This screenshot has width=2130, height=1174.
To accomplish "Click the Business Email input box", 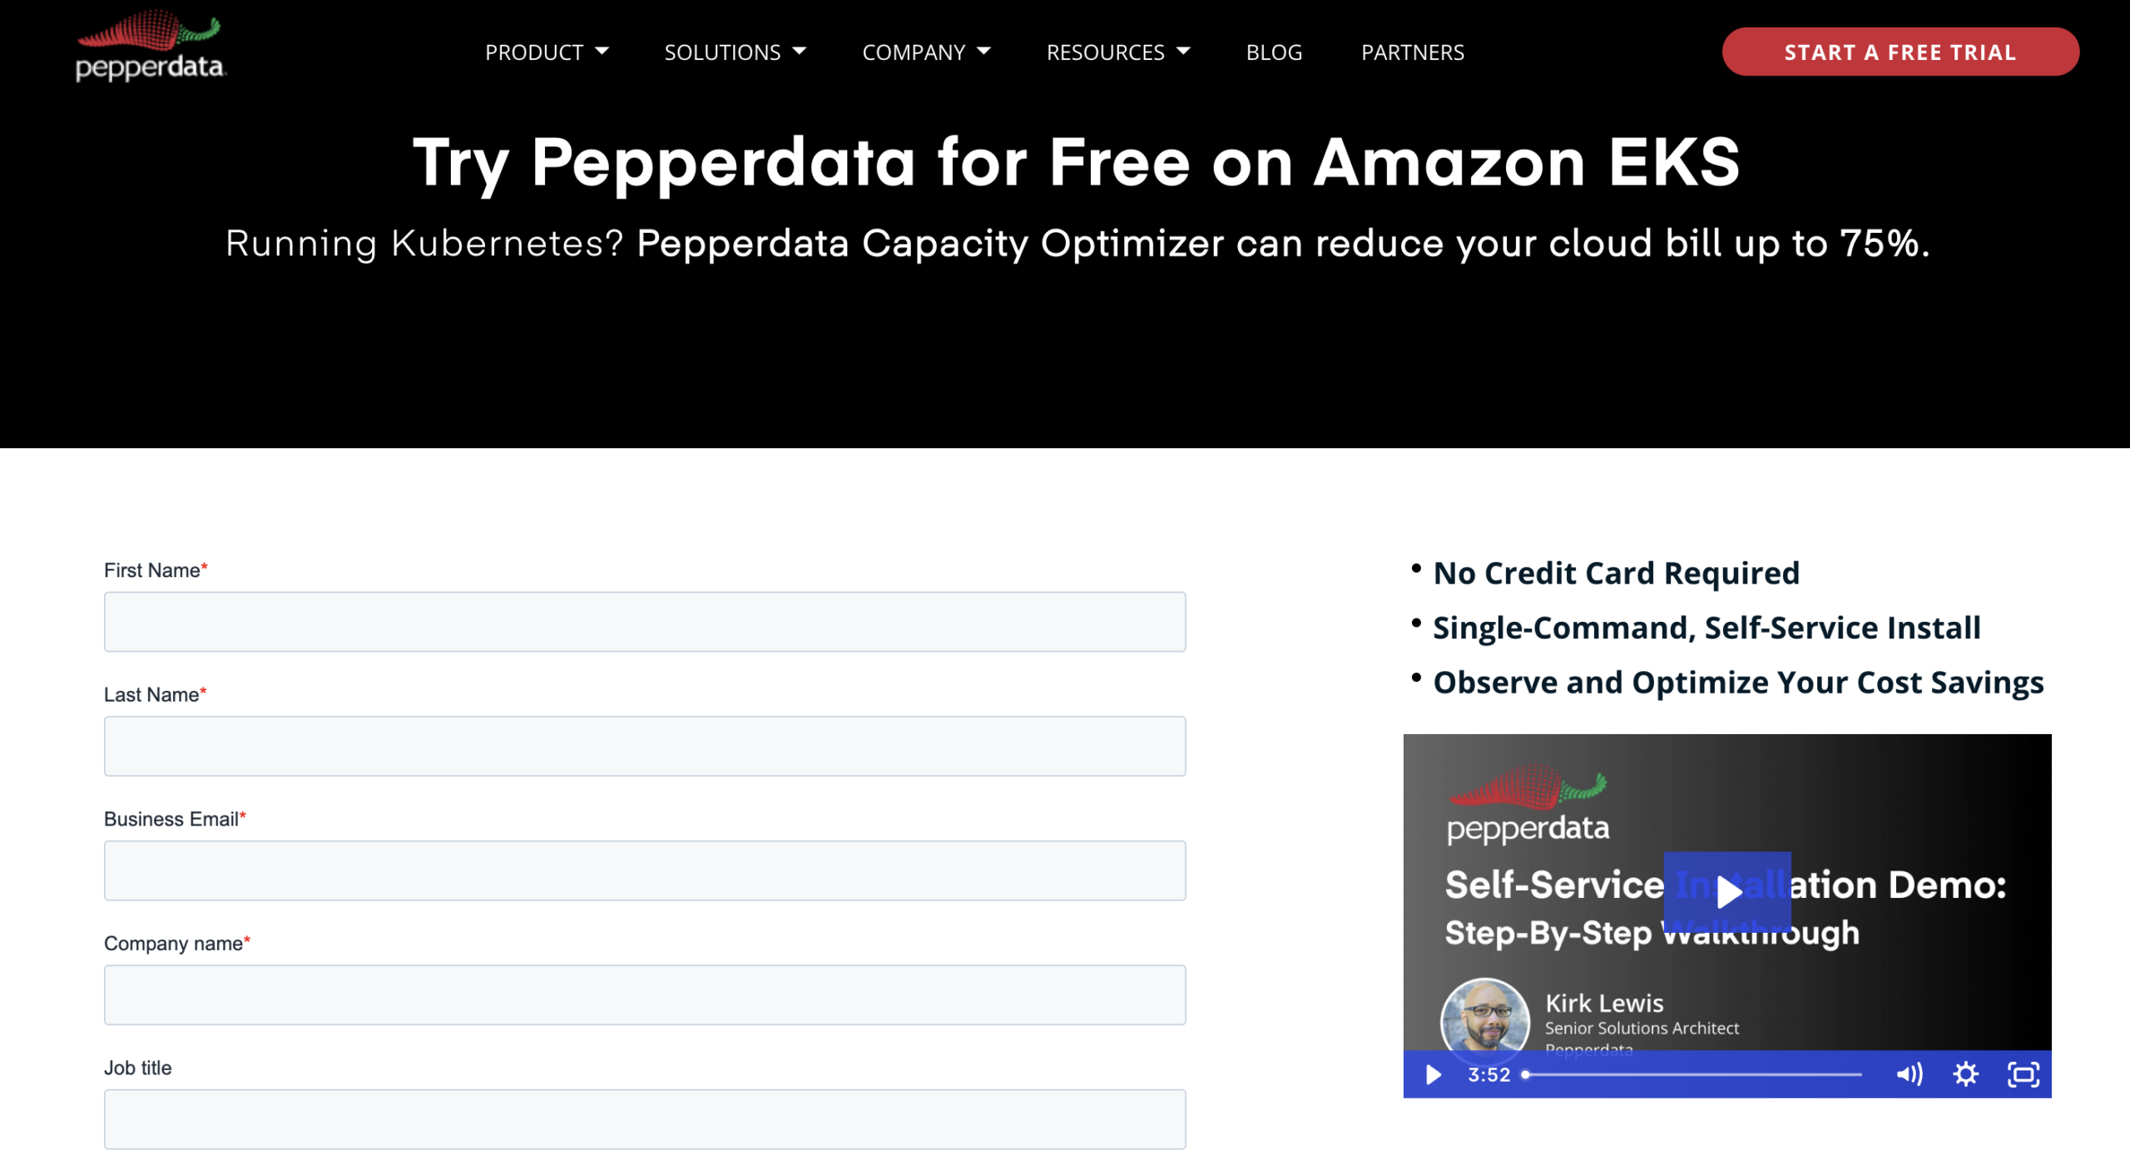I will pyautogui.click(x=644, y=870).
